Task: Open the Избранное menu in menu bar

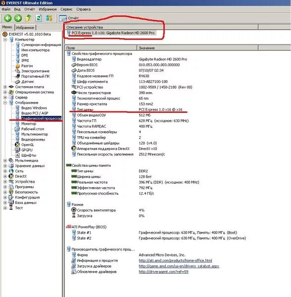Action: coord(48,9)
